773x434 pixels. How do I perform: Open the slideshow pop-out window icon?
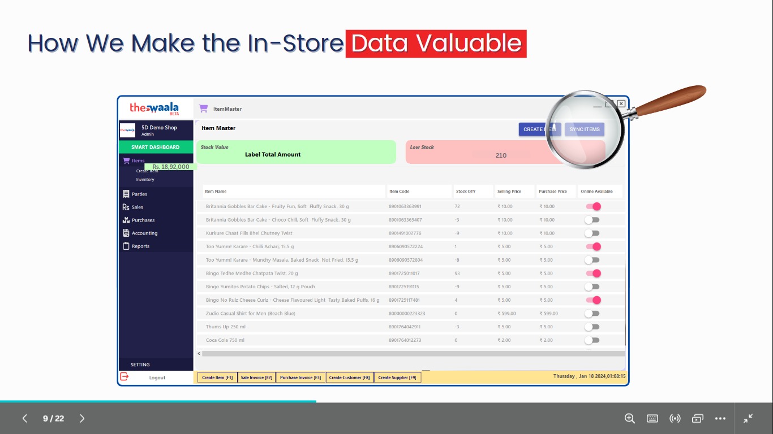(697, 418)
